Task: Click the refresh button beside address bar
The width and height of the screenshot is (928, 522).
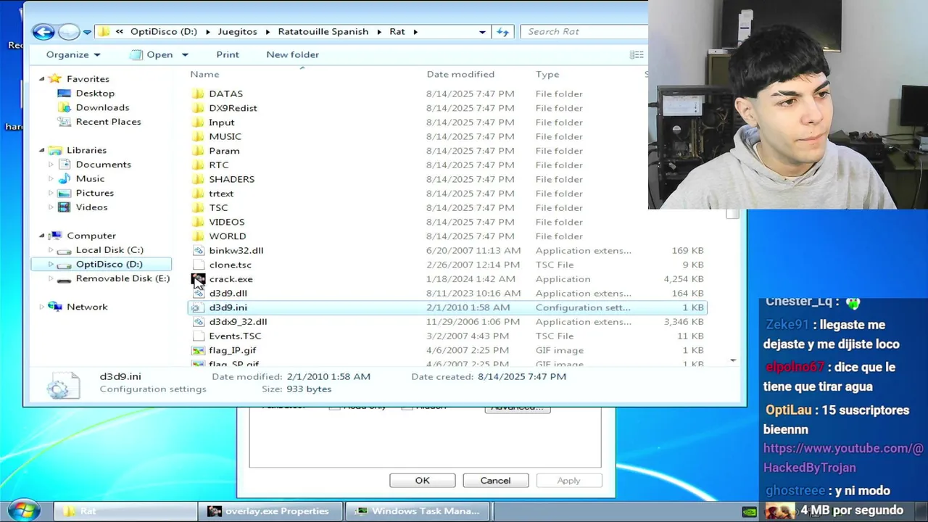Action: click(x=502, y=32)
